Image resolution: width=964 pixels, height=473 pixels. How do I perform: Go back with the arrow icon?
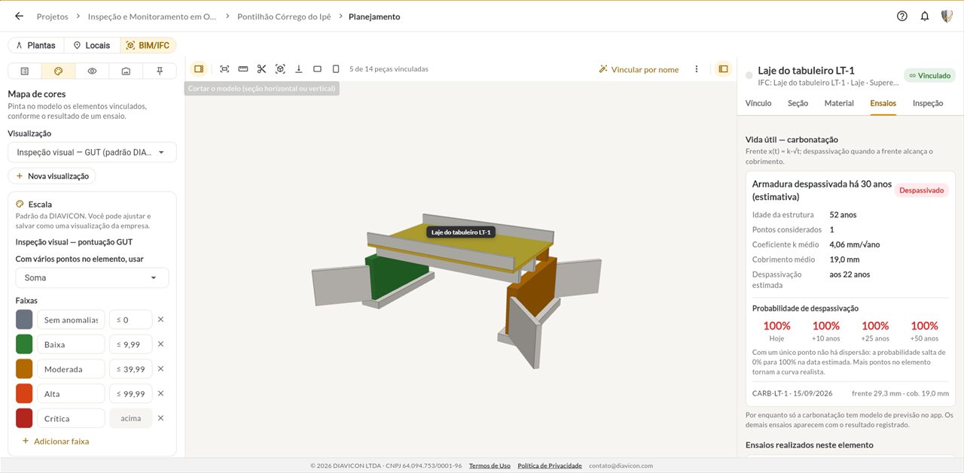click(x=19, y=16)
